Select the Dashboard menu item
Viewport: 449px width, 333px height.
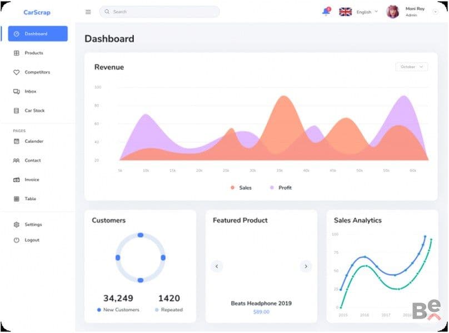[x=38, y=33]
